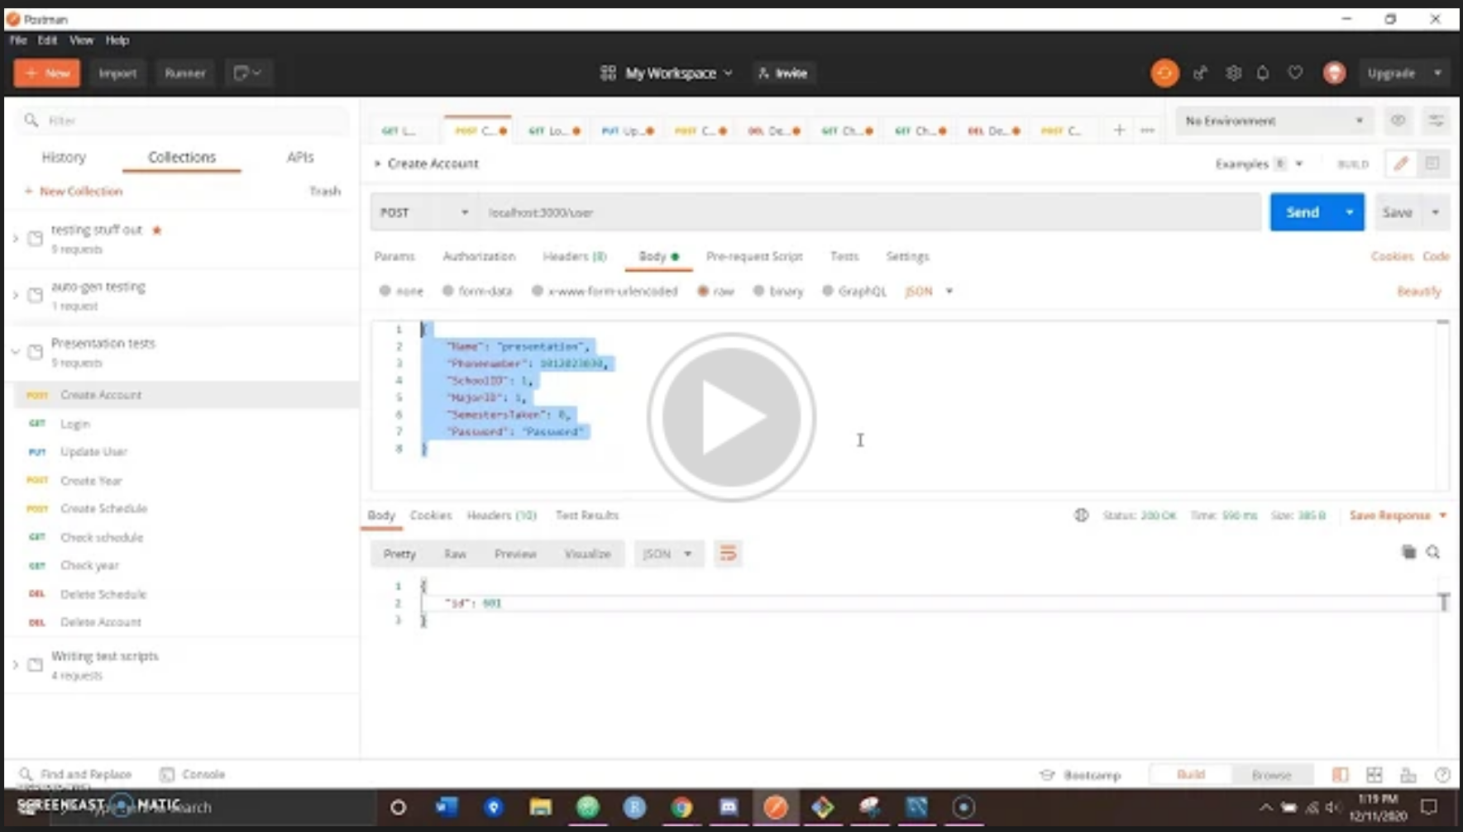
Task: Open the No Environment dropdown
Action: pyautogui.click(x=1274, y=121)
